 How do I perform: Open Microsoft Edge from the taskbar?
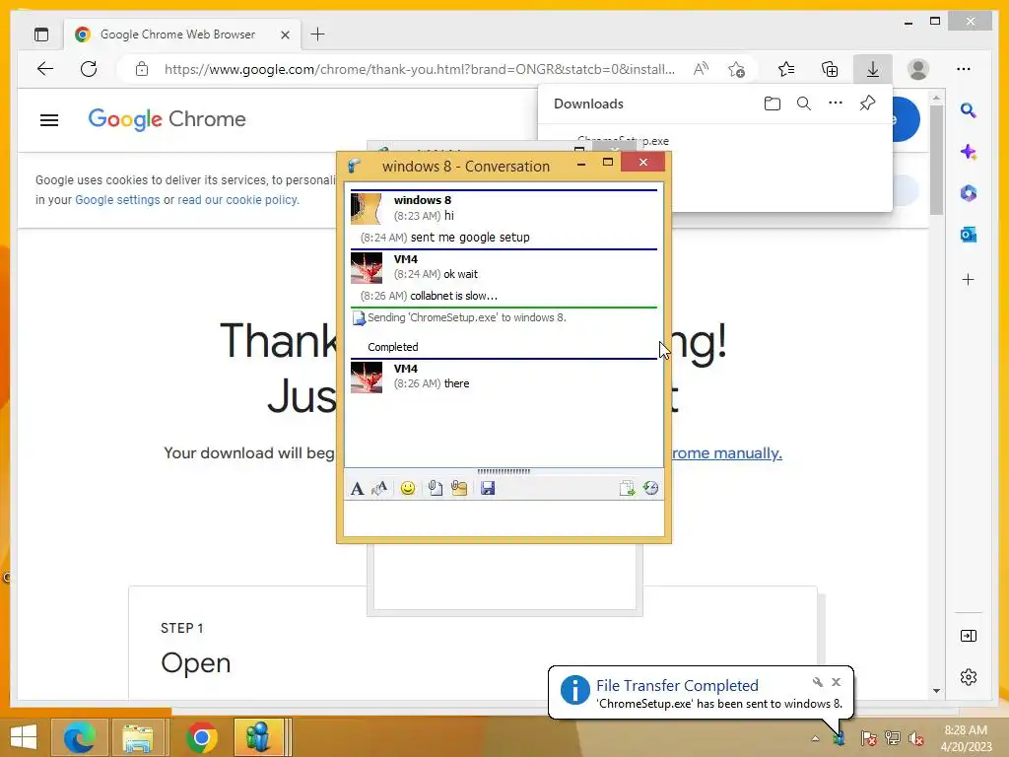coord(79,737)
